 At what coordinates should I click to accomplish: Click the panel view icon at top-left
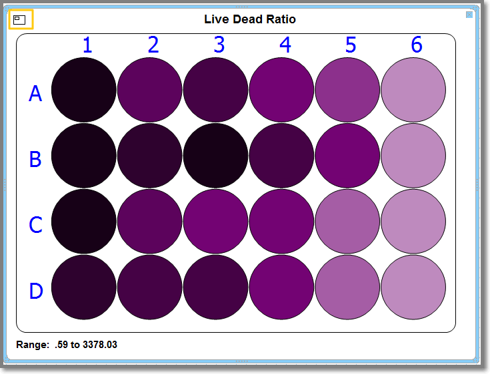(21, 20)
